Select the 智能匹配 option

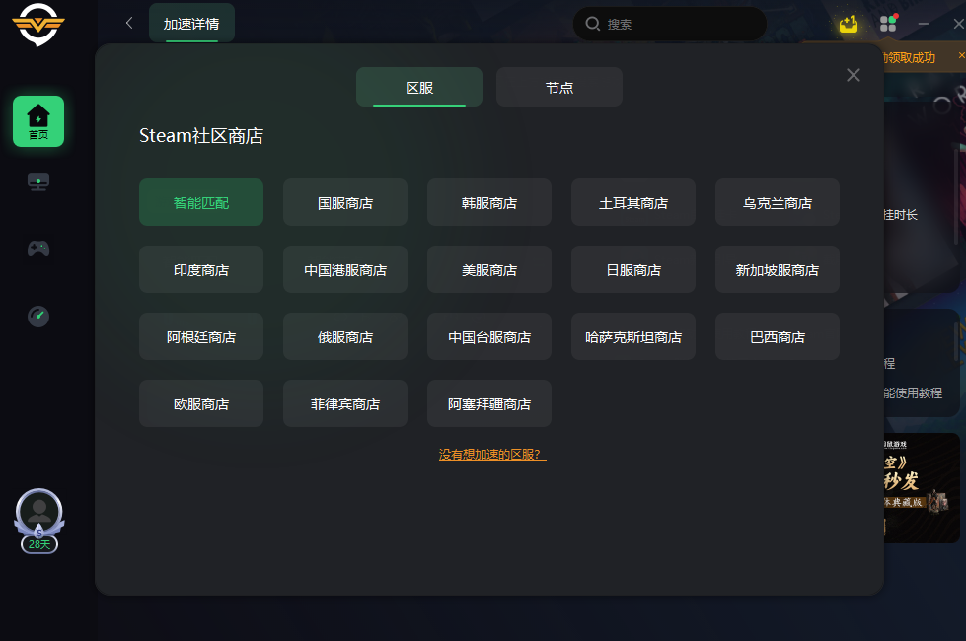point(201,202)
